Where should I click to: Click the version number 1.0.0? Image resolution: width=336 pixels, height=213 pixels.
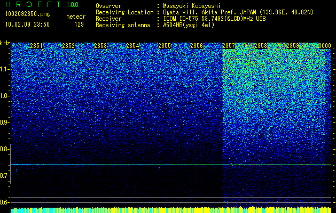73,4
